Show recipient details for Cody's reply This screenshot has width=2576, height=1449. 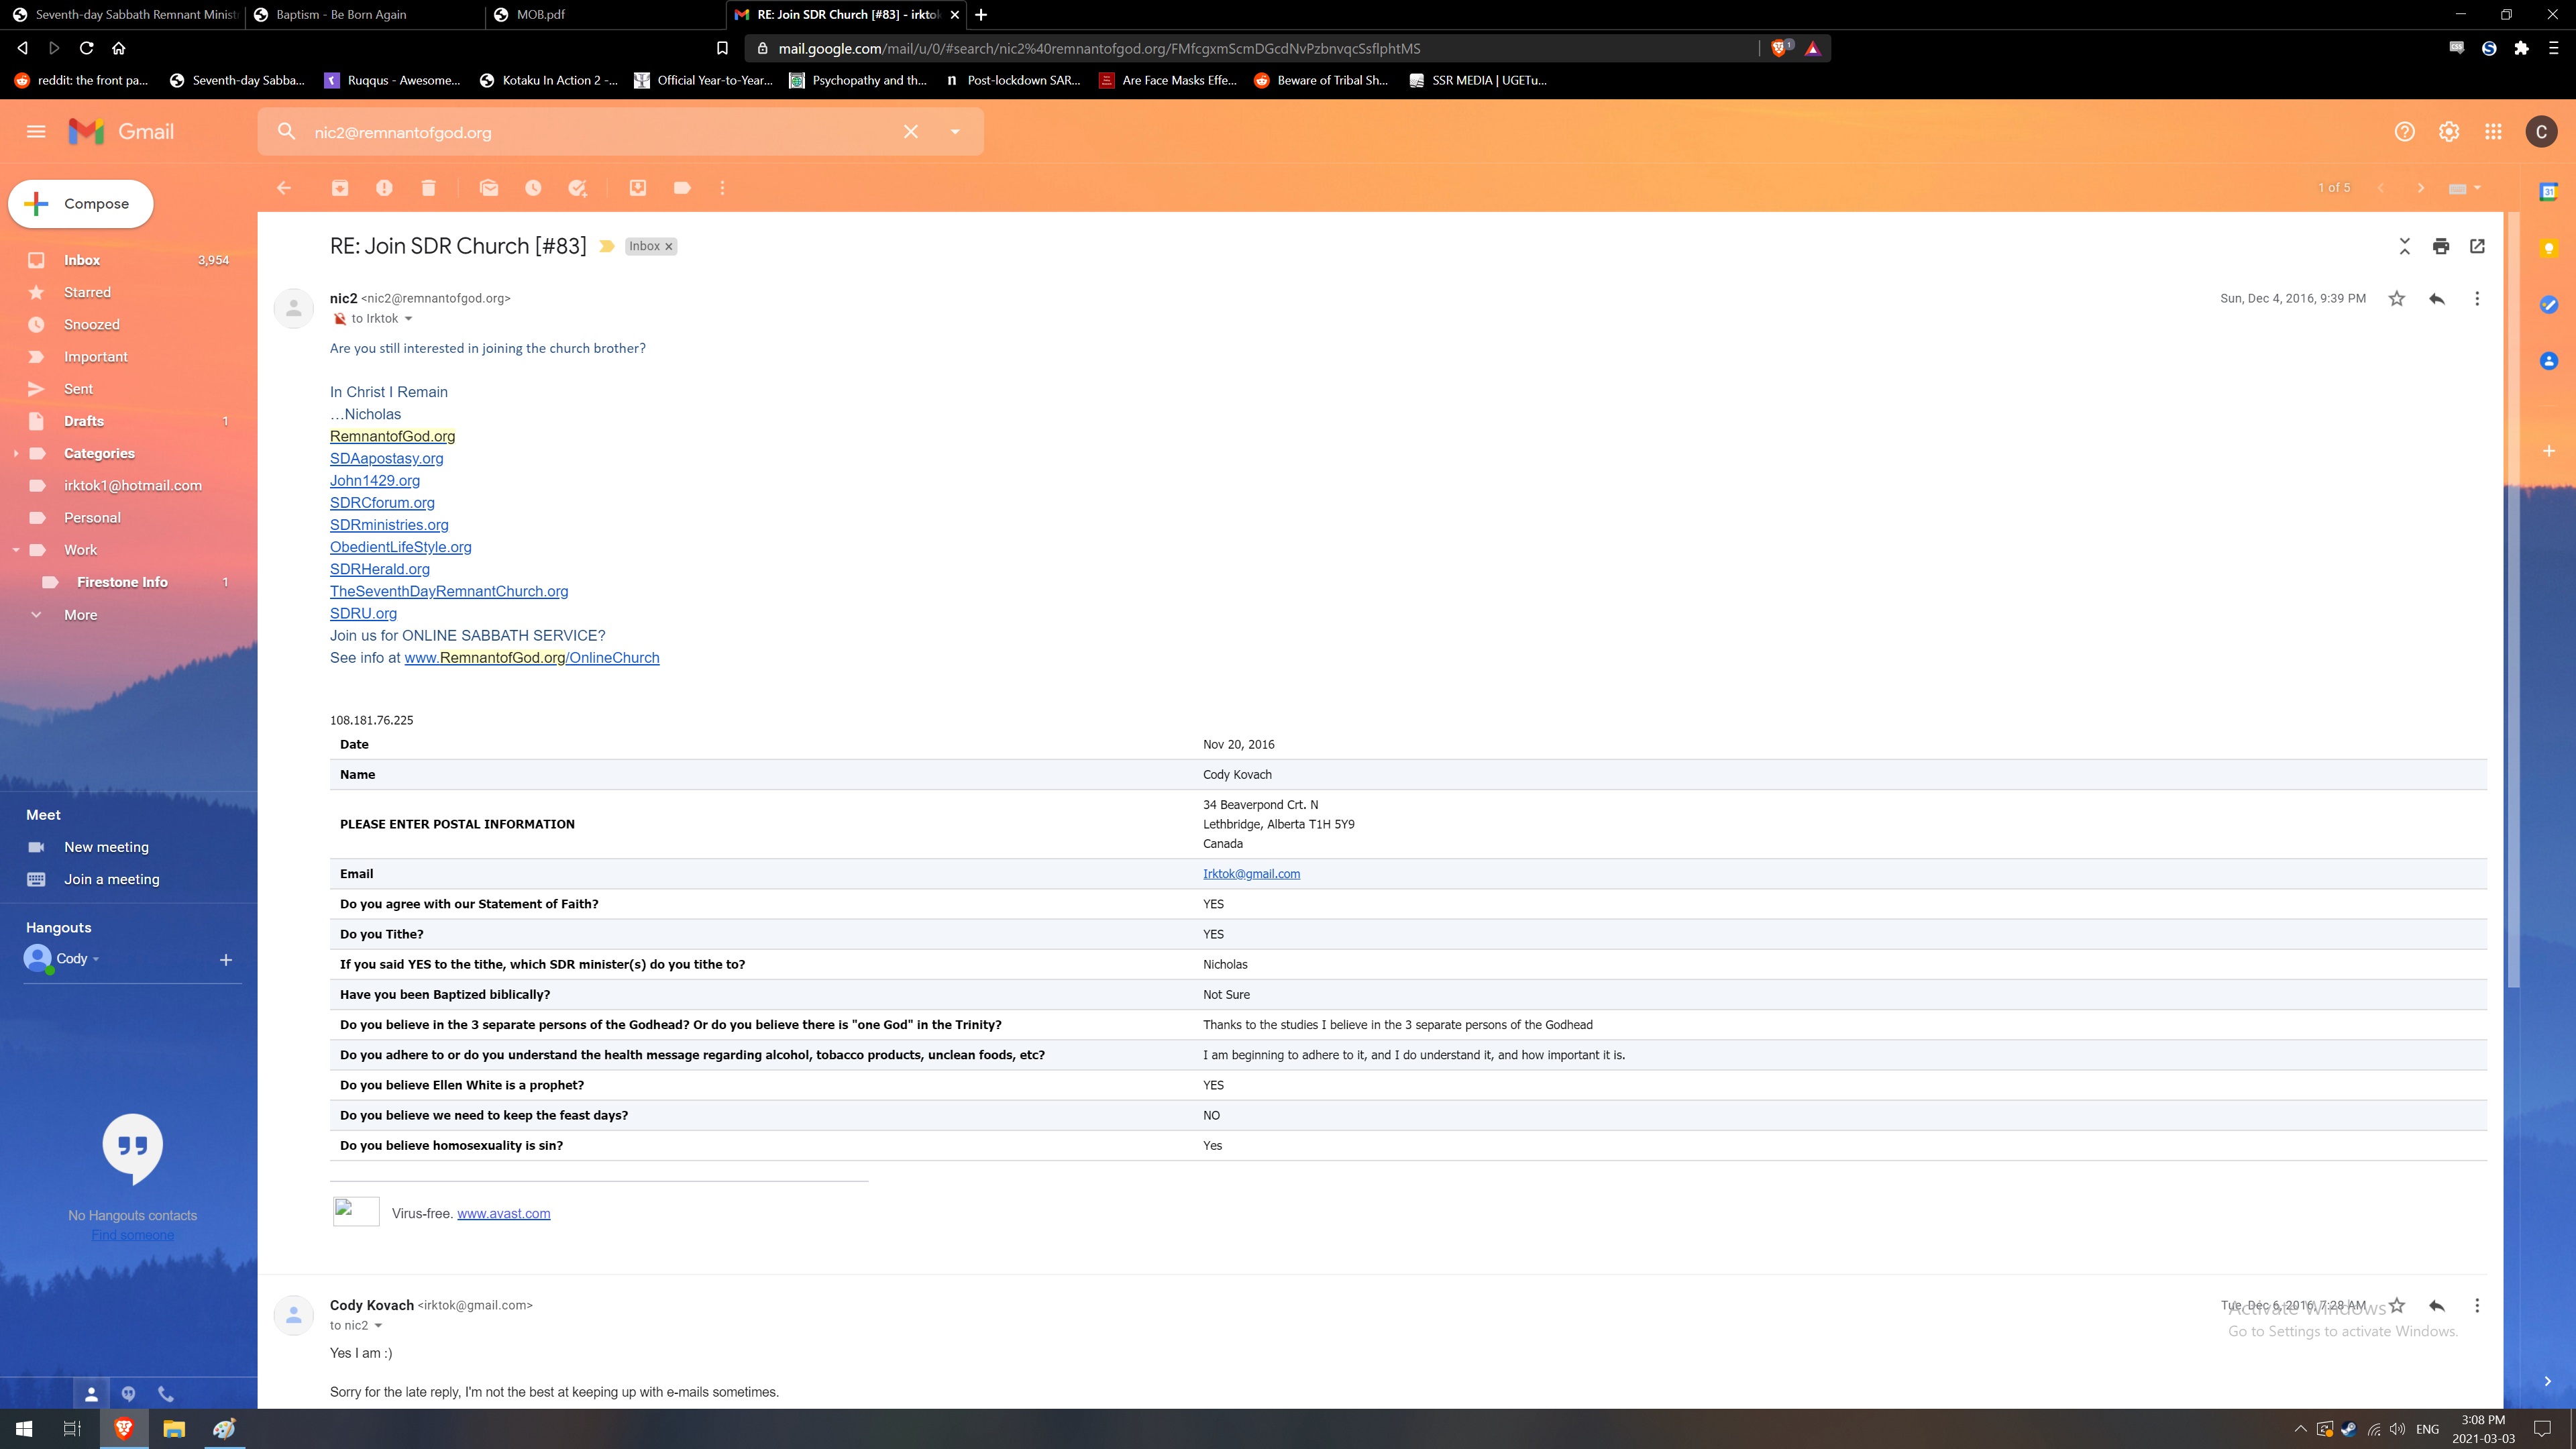tap(378, 1326)
